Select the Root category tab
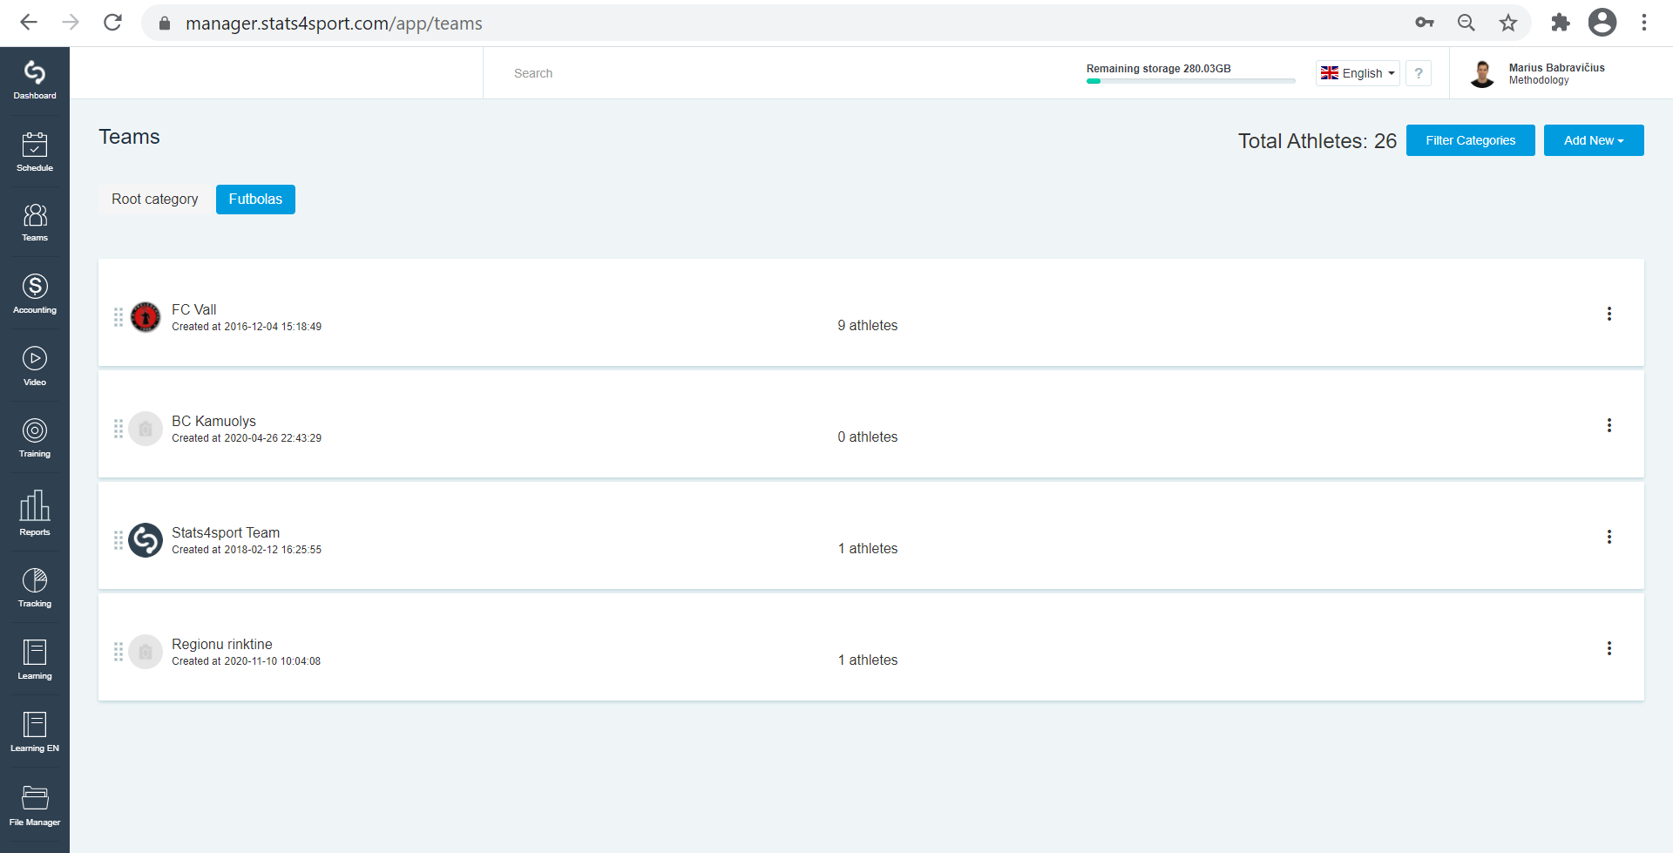 pyautogui.click(x=155, y=200)
